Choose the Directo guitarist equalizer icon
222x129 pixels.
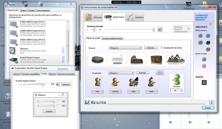tap(115, 82)
